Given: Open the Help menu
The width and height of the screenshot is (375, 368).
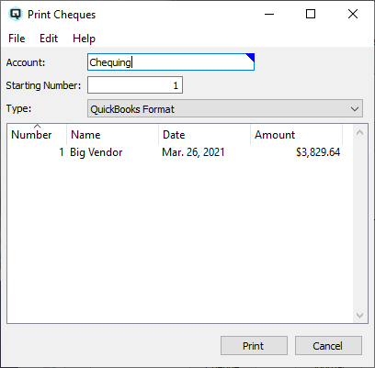Looking at the screenshot, I should tap(84, 39).
